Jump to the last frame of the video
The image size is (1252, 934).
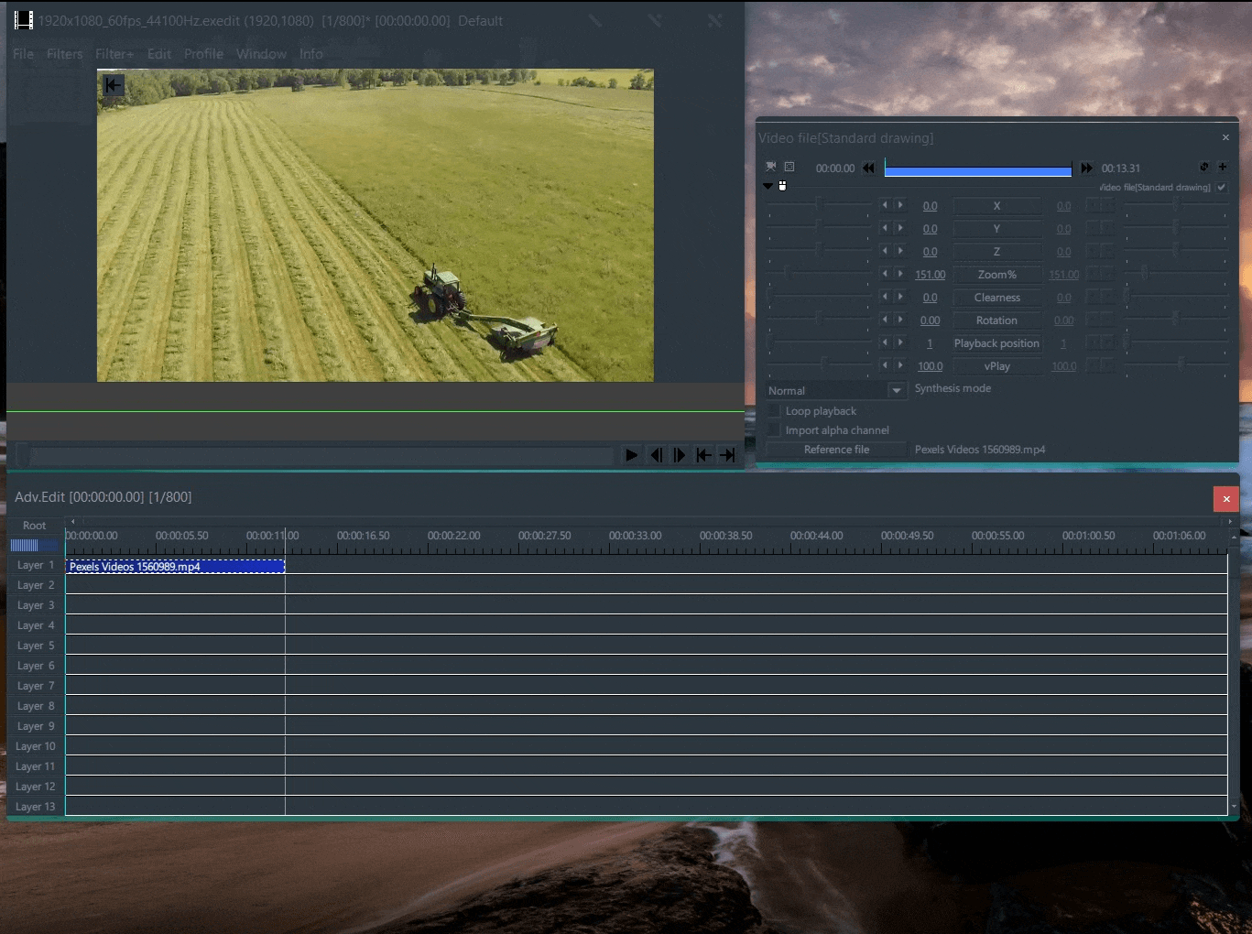click(727, 455)
